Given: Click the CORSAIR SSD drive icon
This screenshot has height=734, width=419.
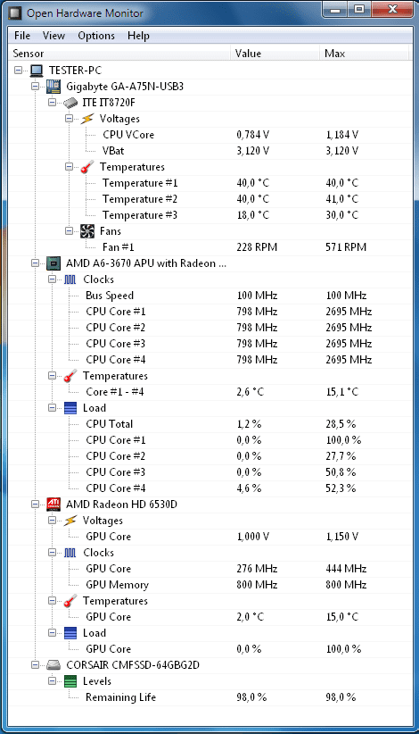Looking at the screenshot, I should coord(53,664).
